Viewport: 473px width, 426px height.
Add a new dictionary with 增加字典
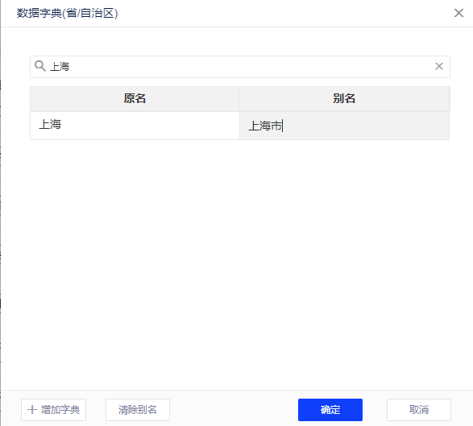coord(53,410)
